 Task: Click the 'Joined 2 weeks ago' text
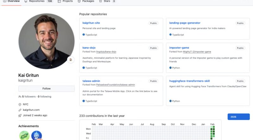(35, 115)
